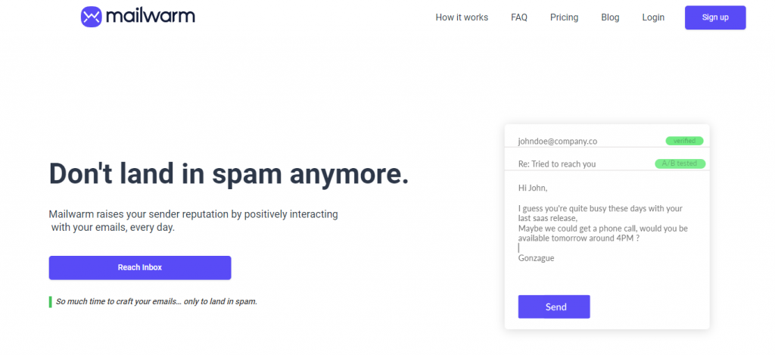Viewport: 775px width, 355px height.
Task: Click the green verified badge
Action: (x=684, y=141)
